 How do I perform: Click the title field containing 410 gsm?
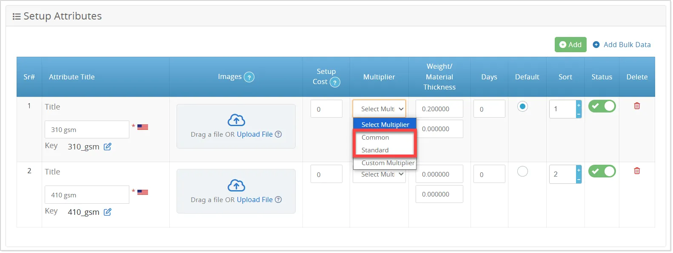87,195
